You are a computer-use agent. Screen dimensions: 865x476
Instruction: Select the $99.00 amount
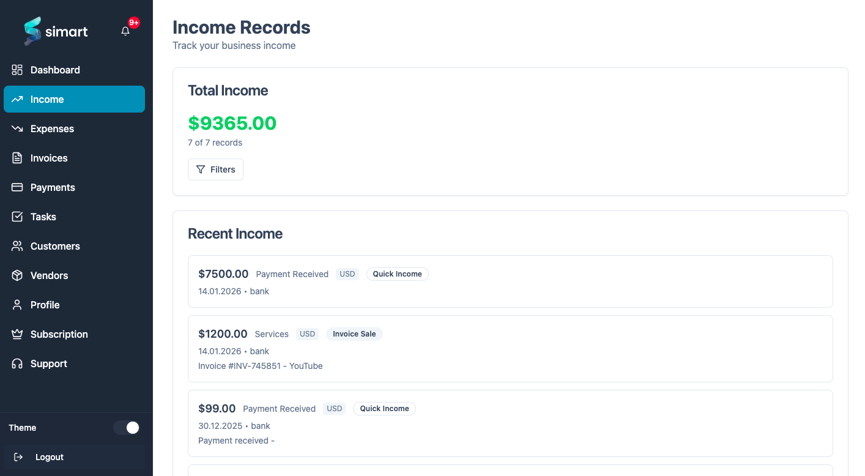coord(217,409)
